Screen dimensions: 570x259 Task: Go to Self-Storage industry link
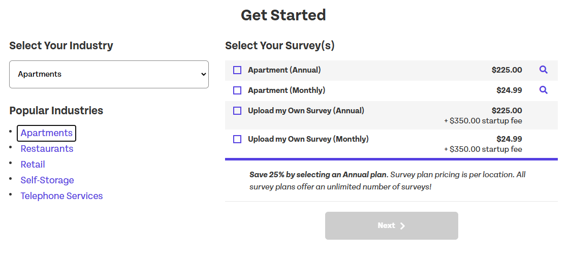pyautogui.click(x=47, y=180)
